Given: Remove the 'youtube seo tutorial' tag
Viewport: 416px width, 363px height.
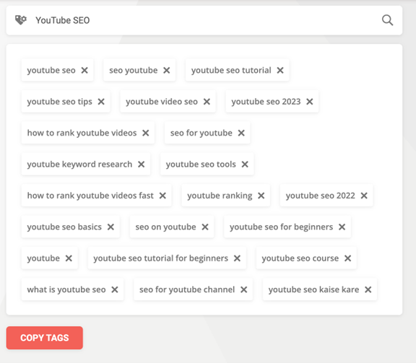Looking at the screenshot, I should tap(280, 70).
